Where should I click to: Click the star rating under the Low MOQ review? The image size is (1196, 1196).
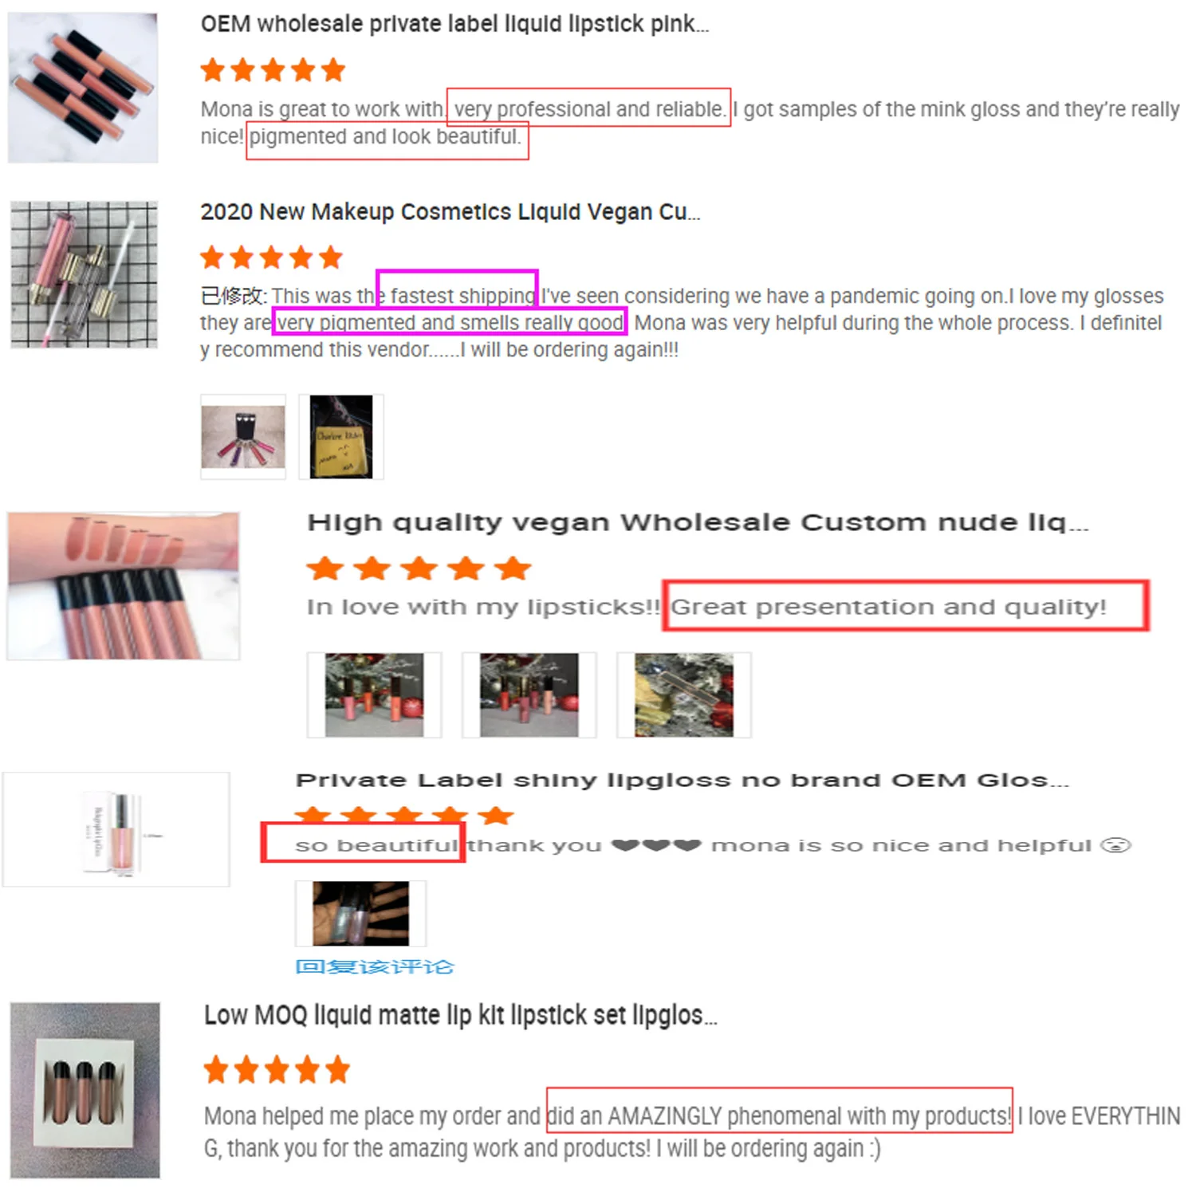pyautogui.click(x=277, y=1069)
